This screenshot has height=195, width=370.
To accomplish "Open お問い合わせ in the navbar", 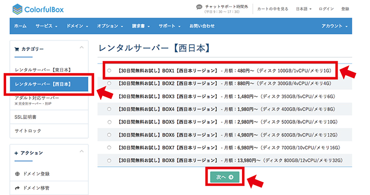I will (x=202, y=26).
